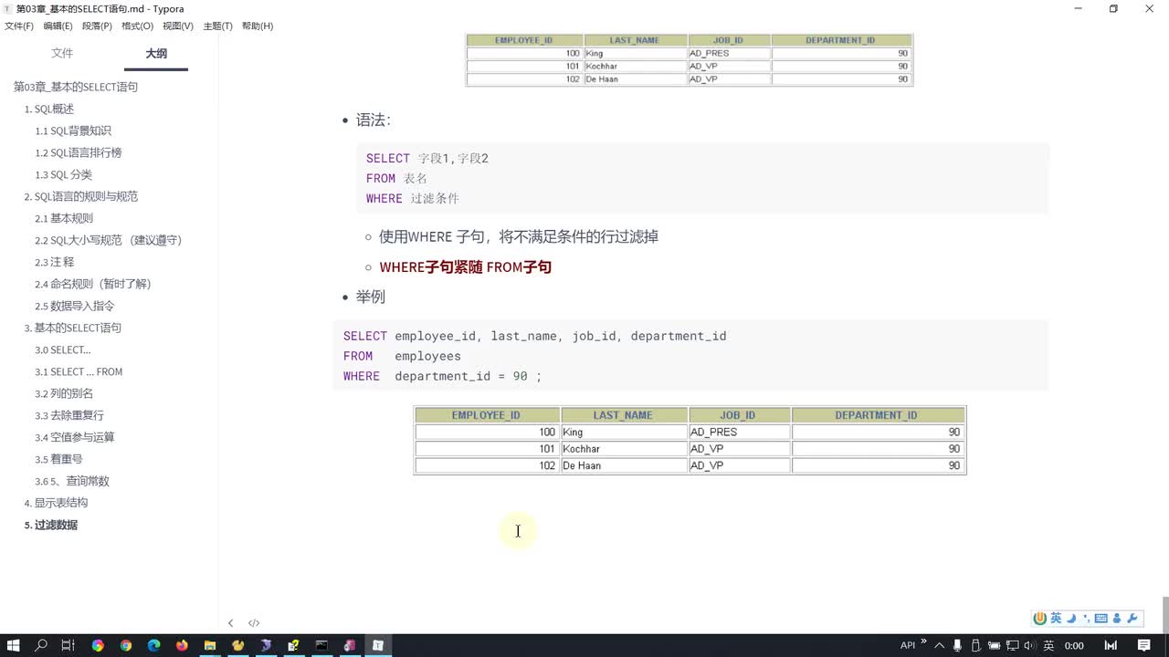
Task: Switch sidebar to 大纲 tab
Action: [x=156, y=54]
